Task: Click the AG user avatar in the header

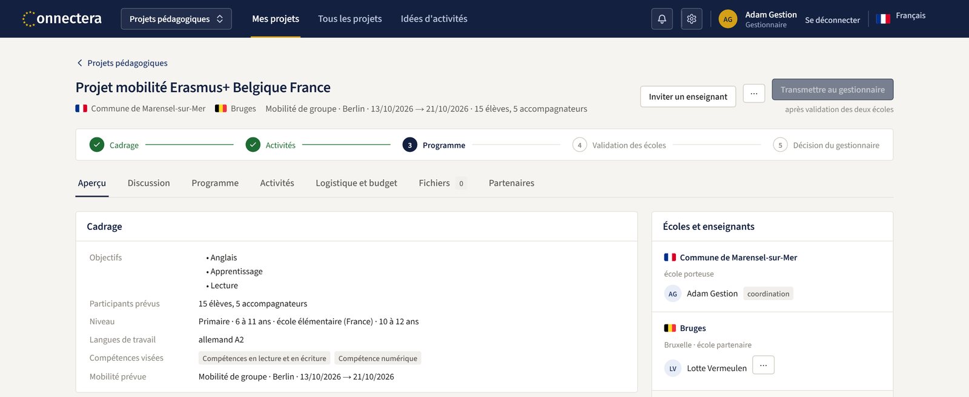Action: click(x=728, y=19)
